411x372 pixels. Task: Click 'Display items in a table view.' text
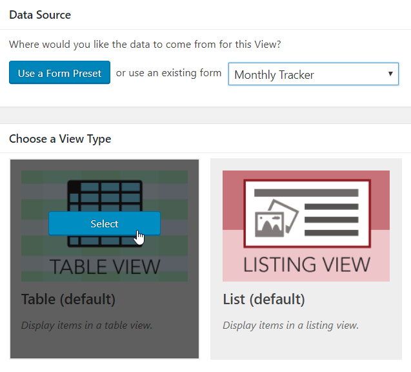pos(86,325)
